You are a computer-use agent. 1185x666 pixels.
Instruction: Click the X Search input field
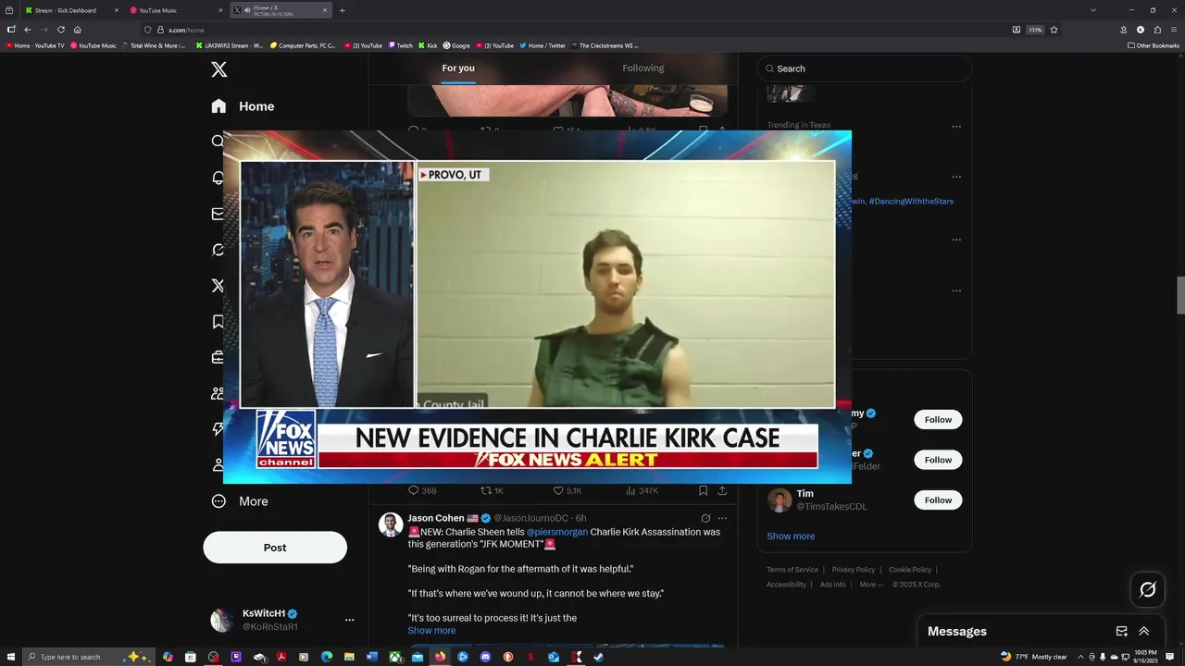pyautogui.click(x=865, y=68)
